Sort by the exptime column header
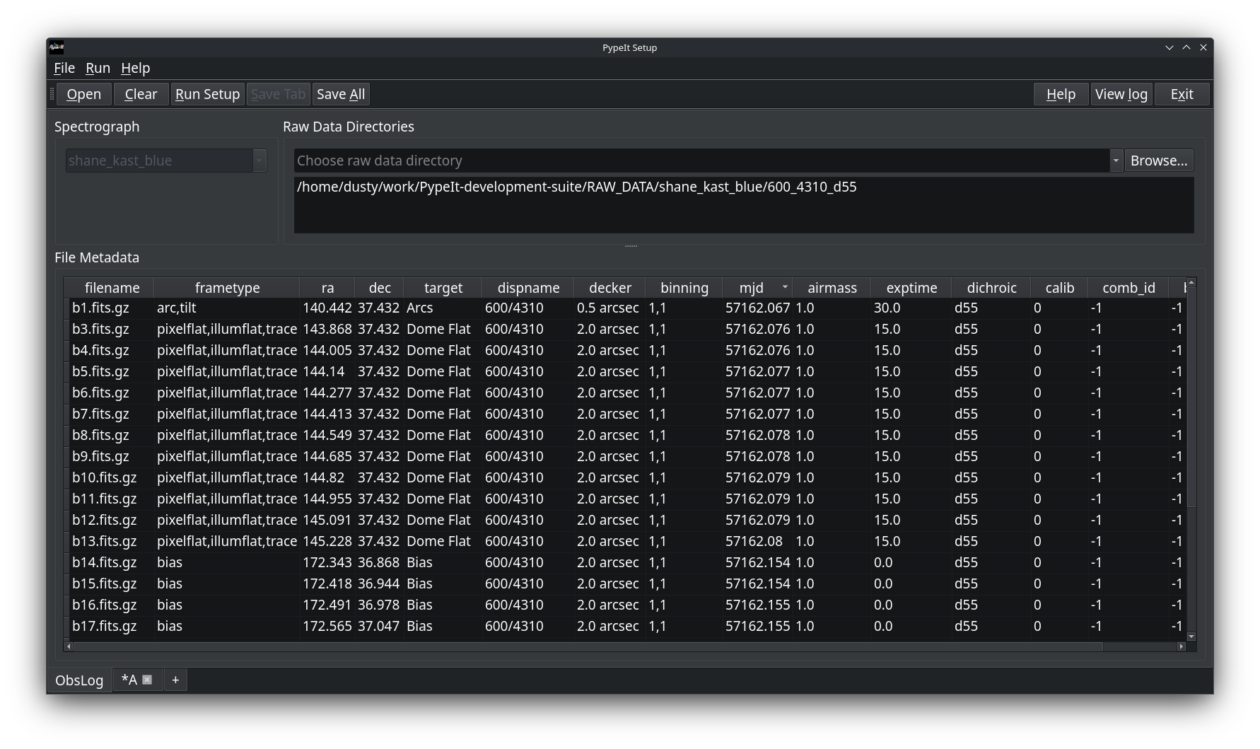The width and height of the screenshot is (1260, 749). pos(911,288)
